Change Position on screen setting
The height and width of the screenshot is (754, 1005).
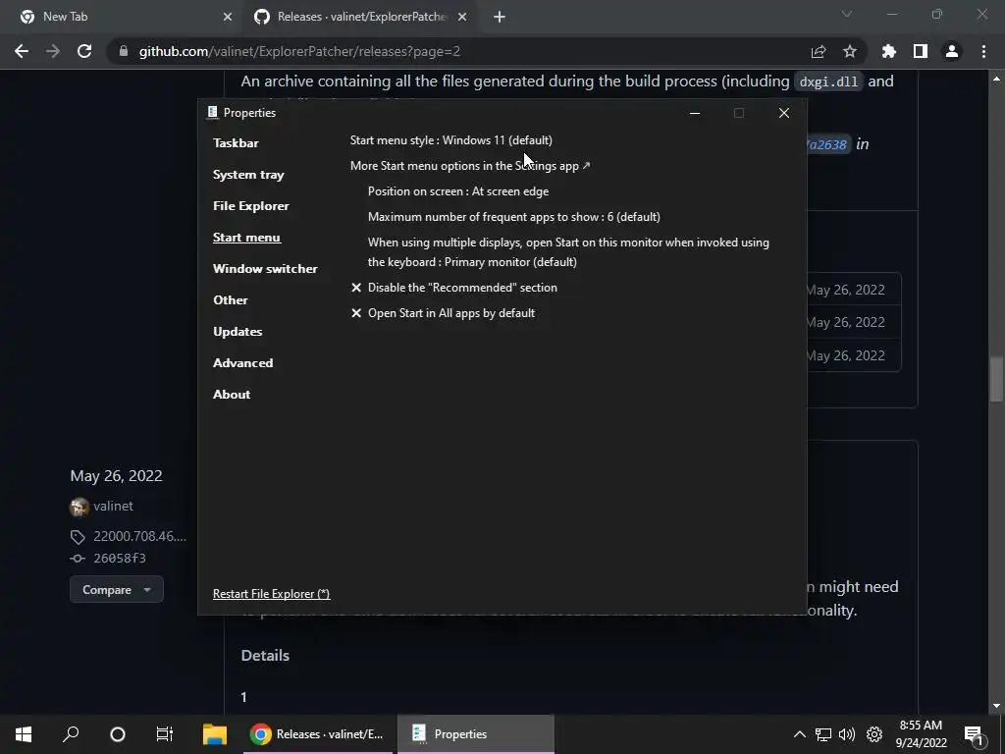(x=458, y=191)
